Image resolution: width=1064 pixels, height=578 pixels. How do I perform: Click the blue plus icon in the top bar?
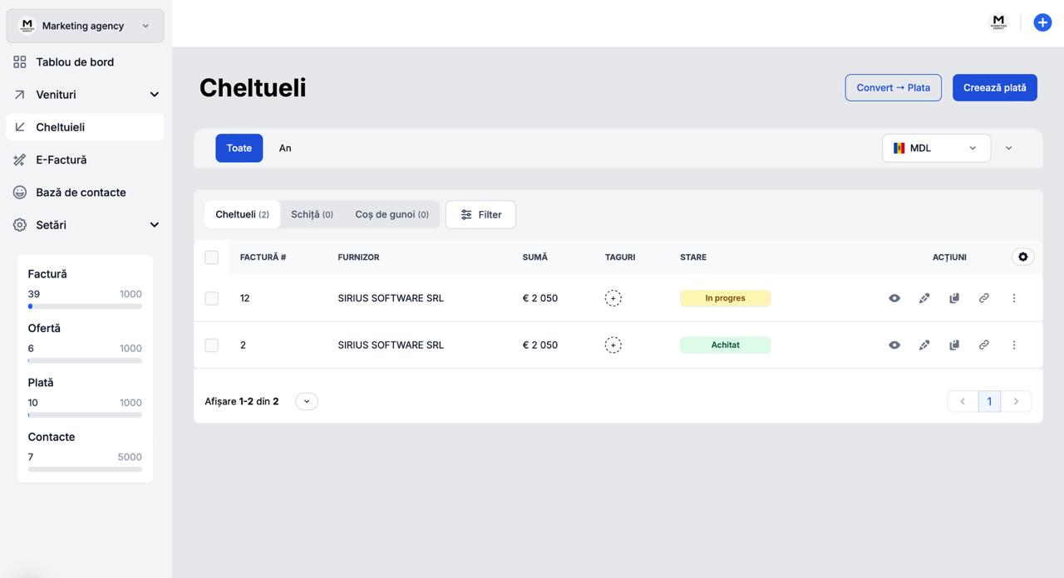coord(1042,22)
